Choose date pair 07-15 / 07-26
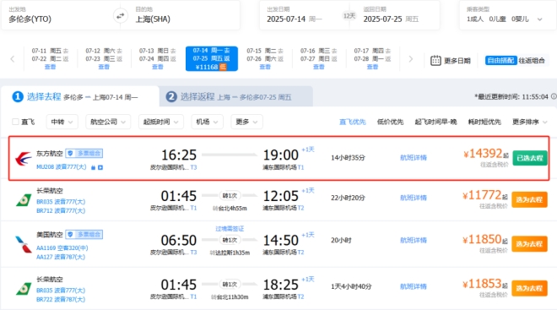Screen dimensions: 557x310 tap(265, 58)
